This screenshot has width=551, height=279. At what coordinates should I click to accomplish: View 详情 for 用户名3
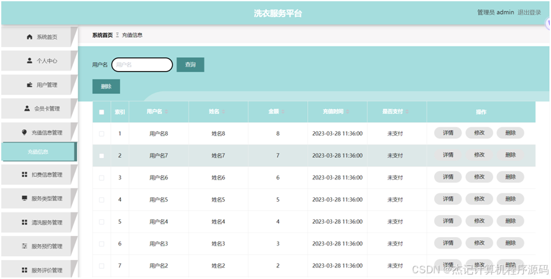tap(448, 243)
